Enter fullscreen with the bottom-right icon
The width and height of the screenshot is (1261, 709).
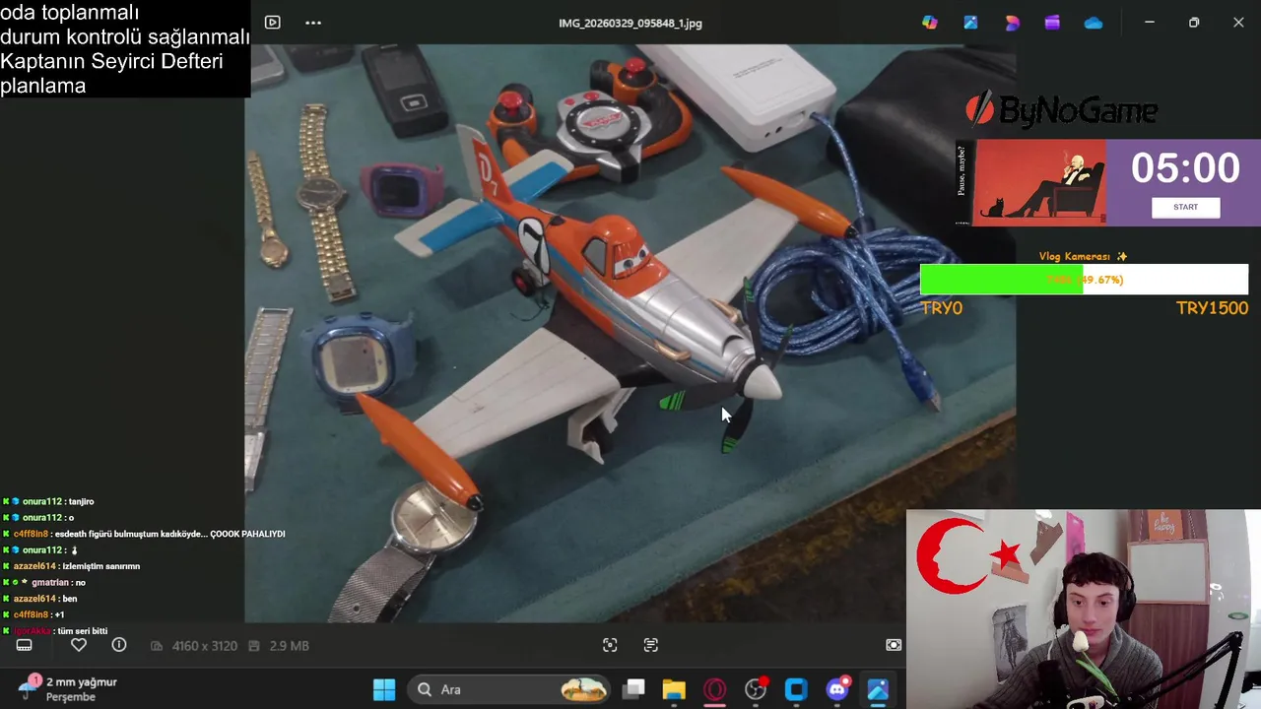click(894, 645)
